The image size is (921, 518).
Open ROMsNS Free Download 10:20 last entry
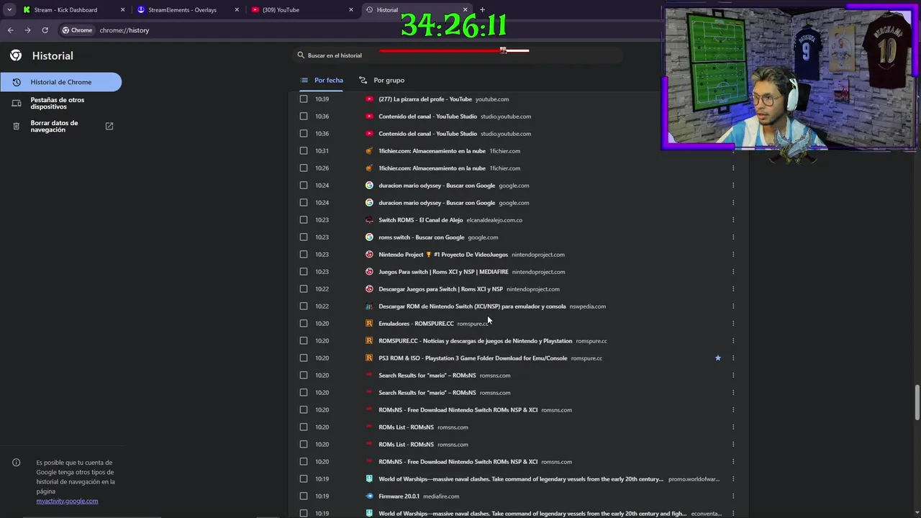coord(458,462)
